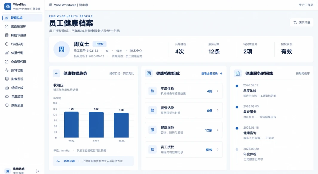Image resolution: width=318 pixels, height=174 pixels.
Task: Click the 2025 bar labeled 132
Action: [x=96, y=125]
